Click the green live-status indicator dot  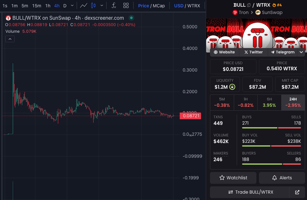131,18
